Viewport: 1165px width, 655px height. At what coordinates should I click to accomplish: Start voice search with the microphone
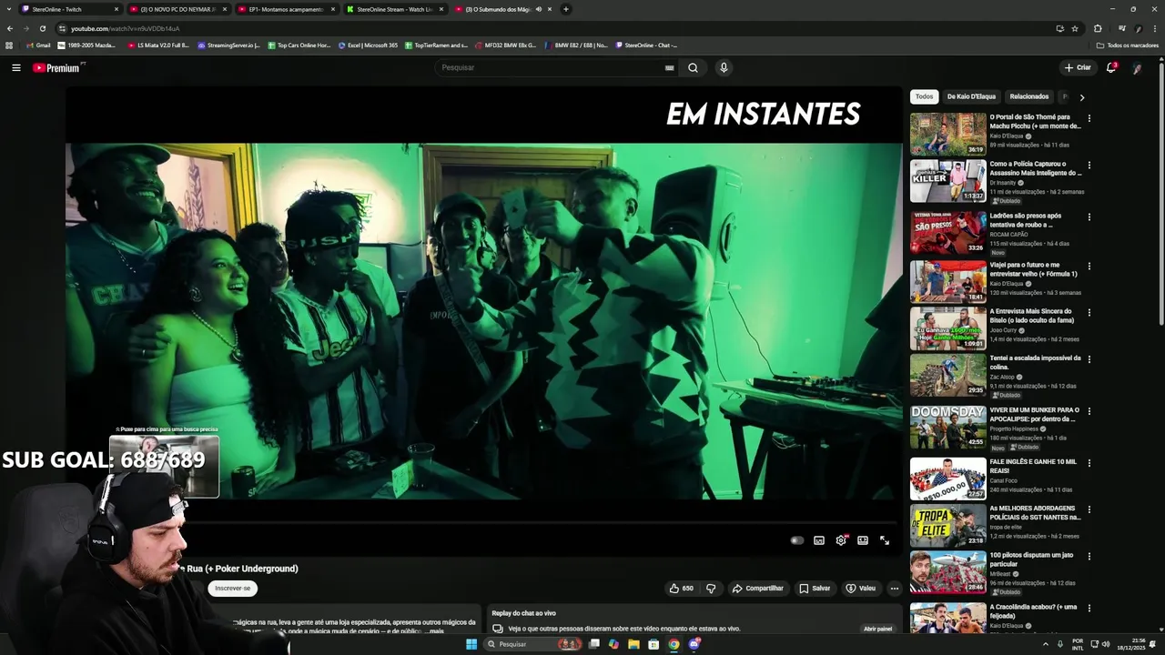724,67
